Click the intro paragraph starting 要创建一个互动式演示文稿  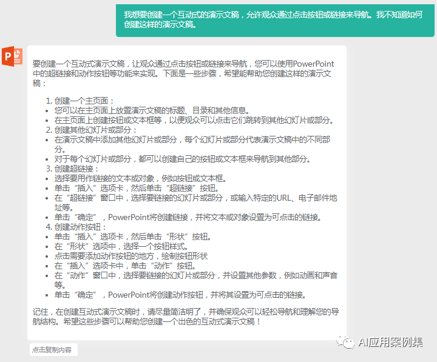(x=183, y=73)
